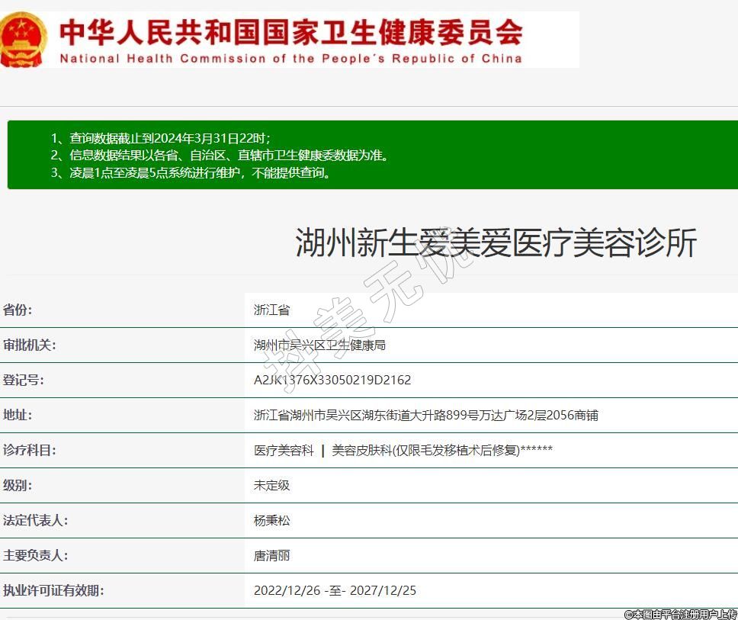
Task: Click the national emblem logo
Action: tap(23, 40)
